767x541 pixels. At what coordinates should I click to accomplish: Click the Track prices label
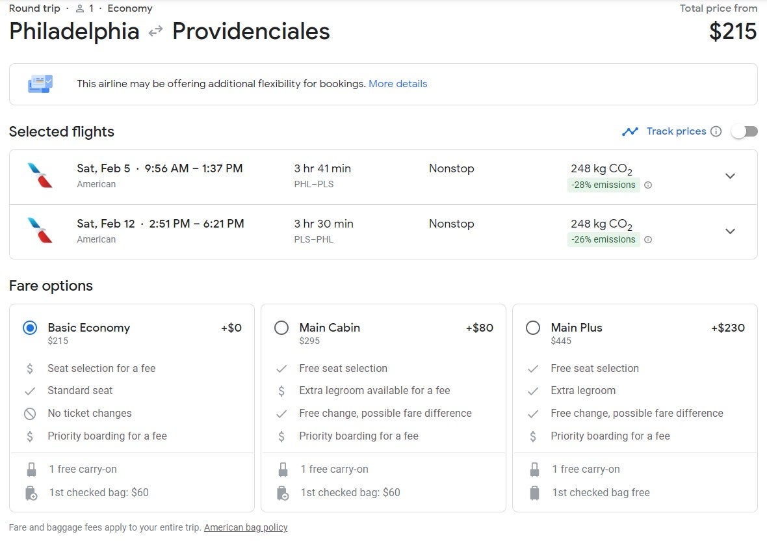pos(676,131)
